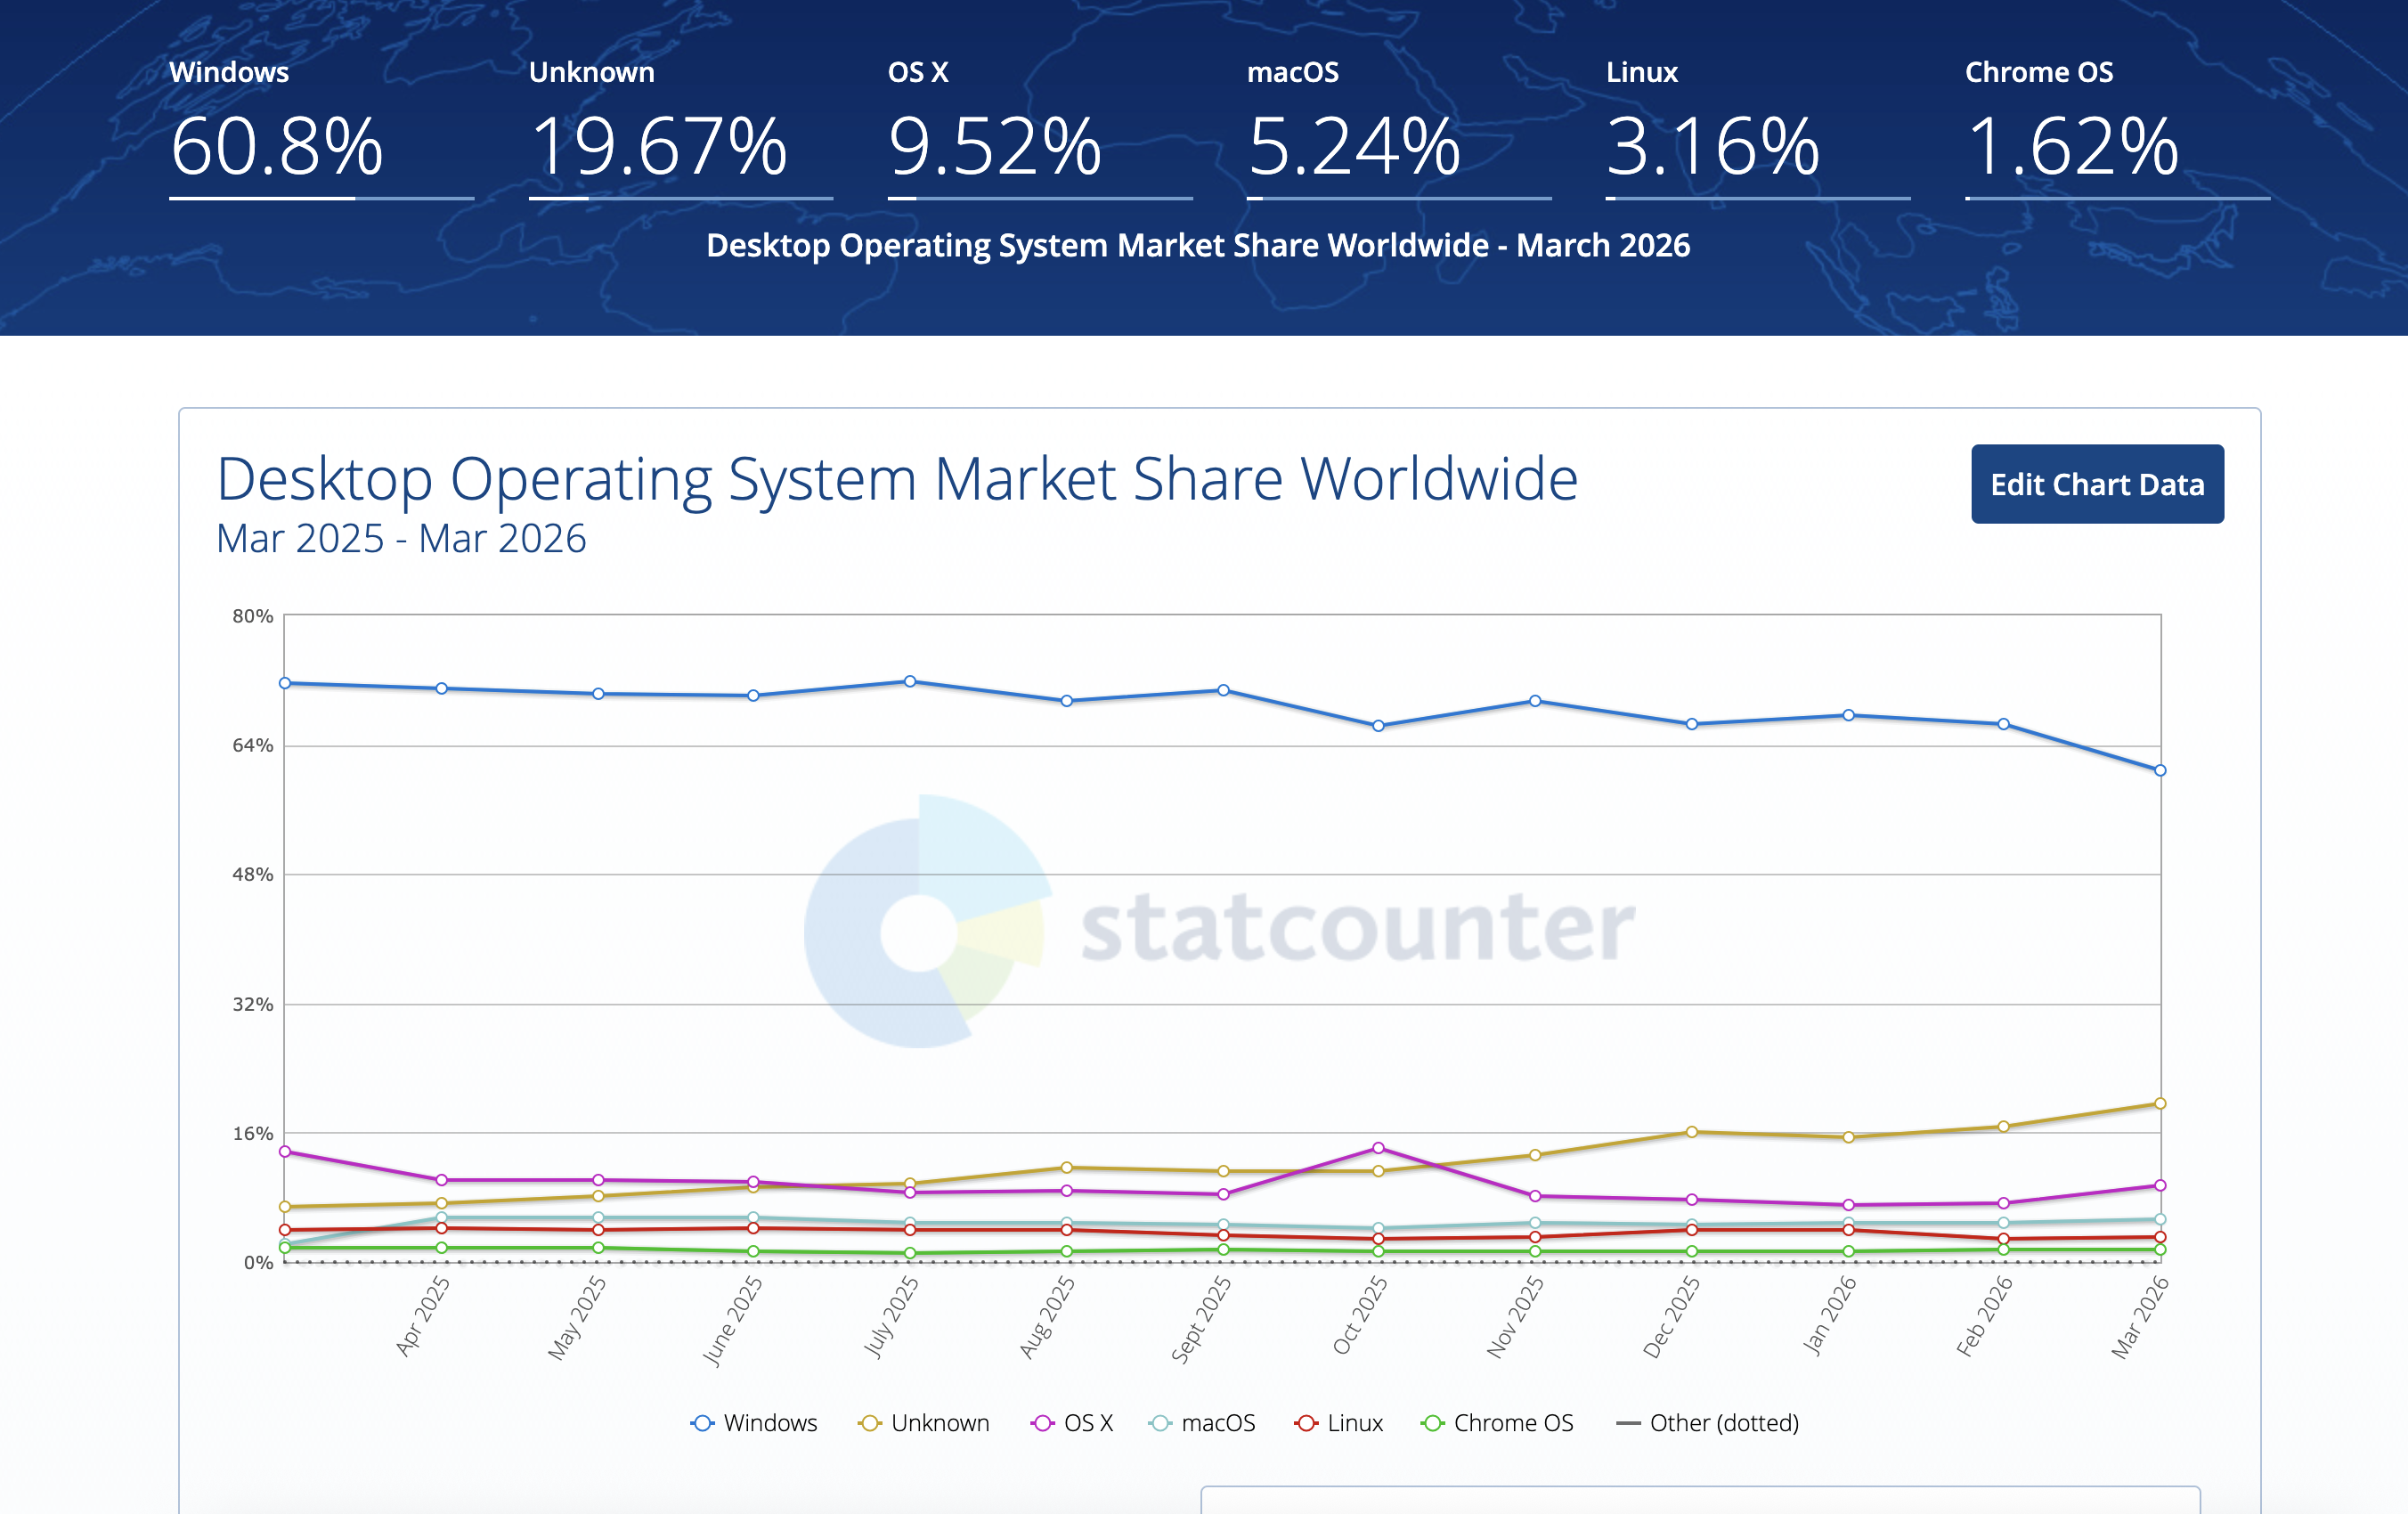Click the 32% y-axis label
The width and height of the screenshot is (2408, 1514).
(252, 1004)
